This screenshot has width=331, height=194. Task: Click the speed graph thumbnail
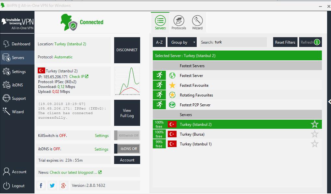[127, 81]
